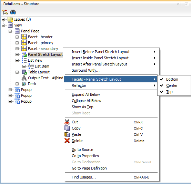Screen dimensions: 191x184
Task: Click the Facet - secondary icon
Action: click(x=24, y=49)
